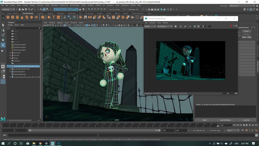This screenshot has height=146, width=259.
Task: Create a polygon cube from the shelf
Action: [13, 17]
